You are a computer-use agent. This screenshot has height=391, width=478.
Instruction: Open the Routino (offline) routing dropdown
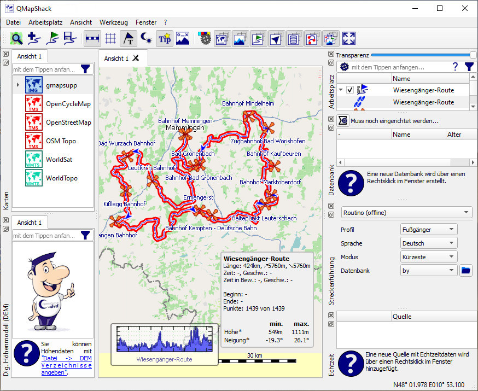click(x=406, y=212)
